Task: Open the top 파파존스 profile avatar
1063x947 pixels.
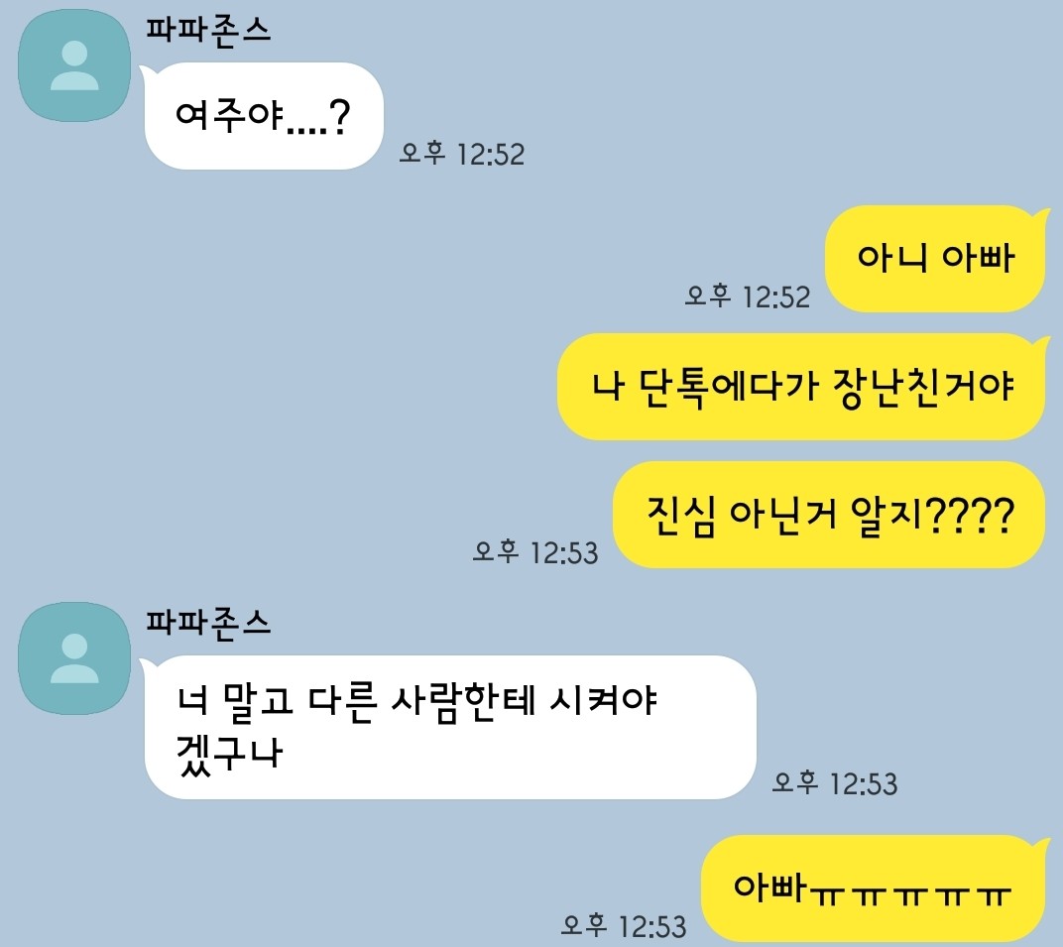Action: (x=74, y=65)
